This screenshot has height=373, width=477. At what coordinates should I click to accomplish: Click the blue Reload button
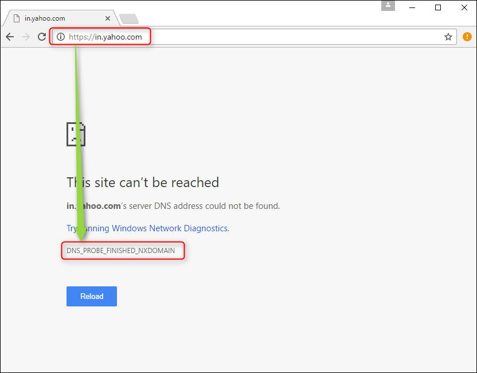point(92,296)
